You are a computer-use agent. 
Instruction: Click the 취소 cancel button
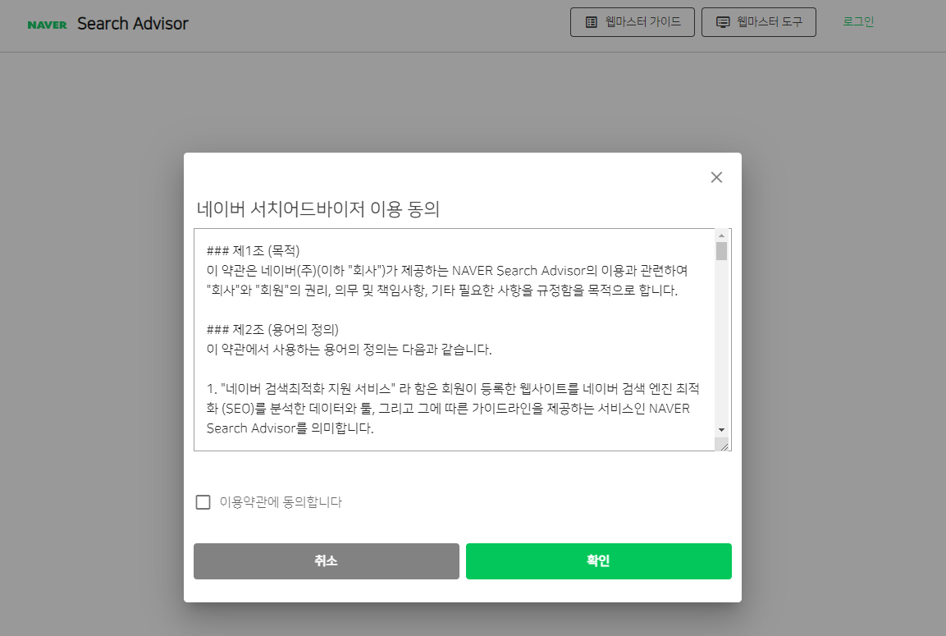[x=327, y=561]
